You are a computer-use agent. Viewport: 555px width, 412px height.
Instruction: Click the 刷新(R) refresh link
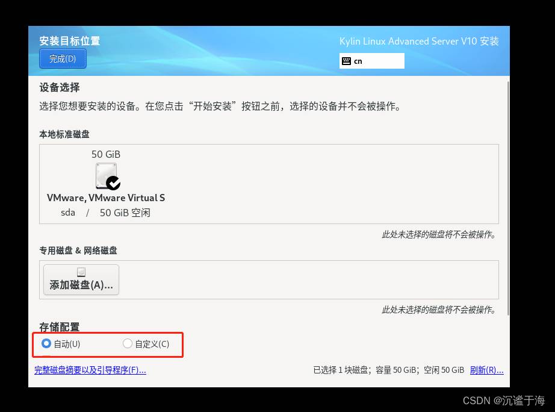(x=486, y=370)
